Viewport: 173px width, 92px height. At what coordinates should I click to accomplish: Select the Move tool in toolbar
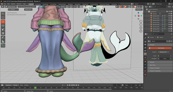[x=3, y=22]
